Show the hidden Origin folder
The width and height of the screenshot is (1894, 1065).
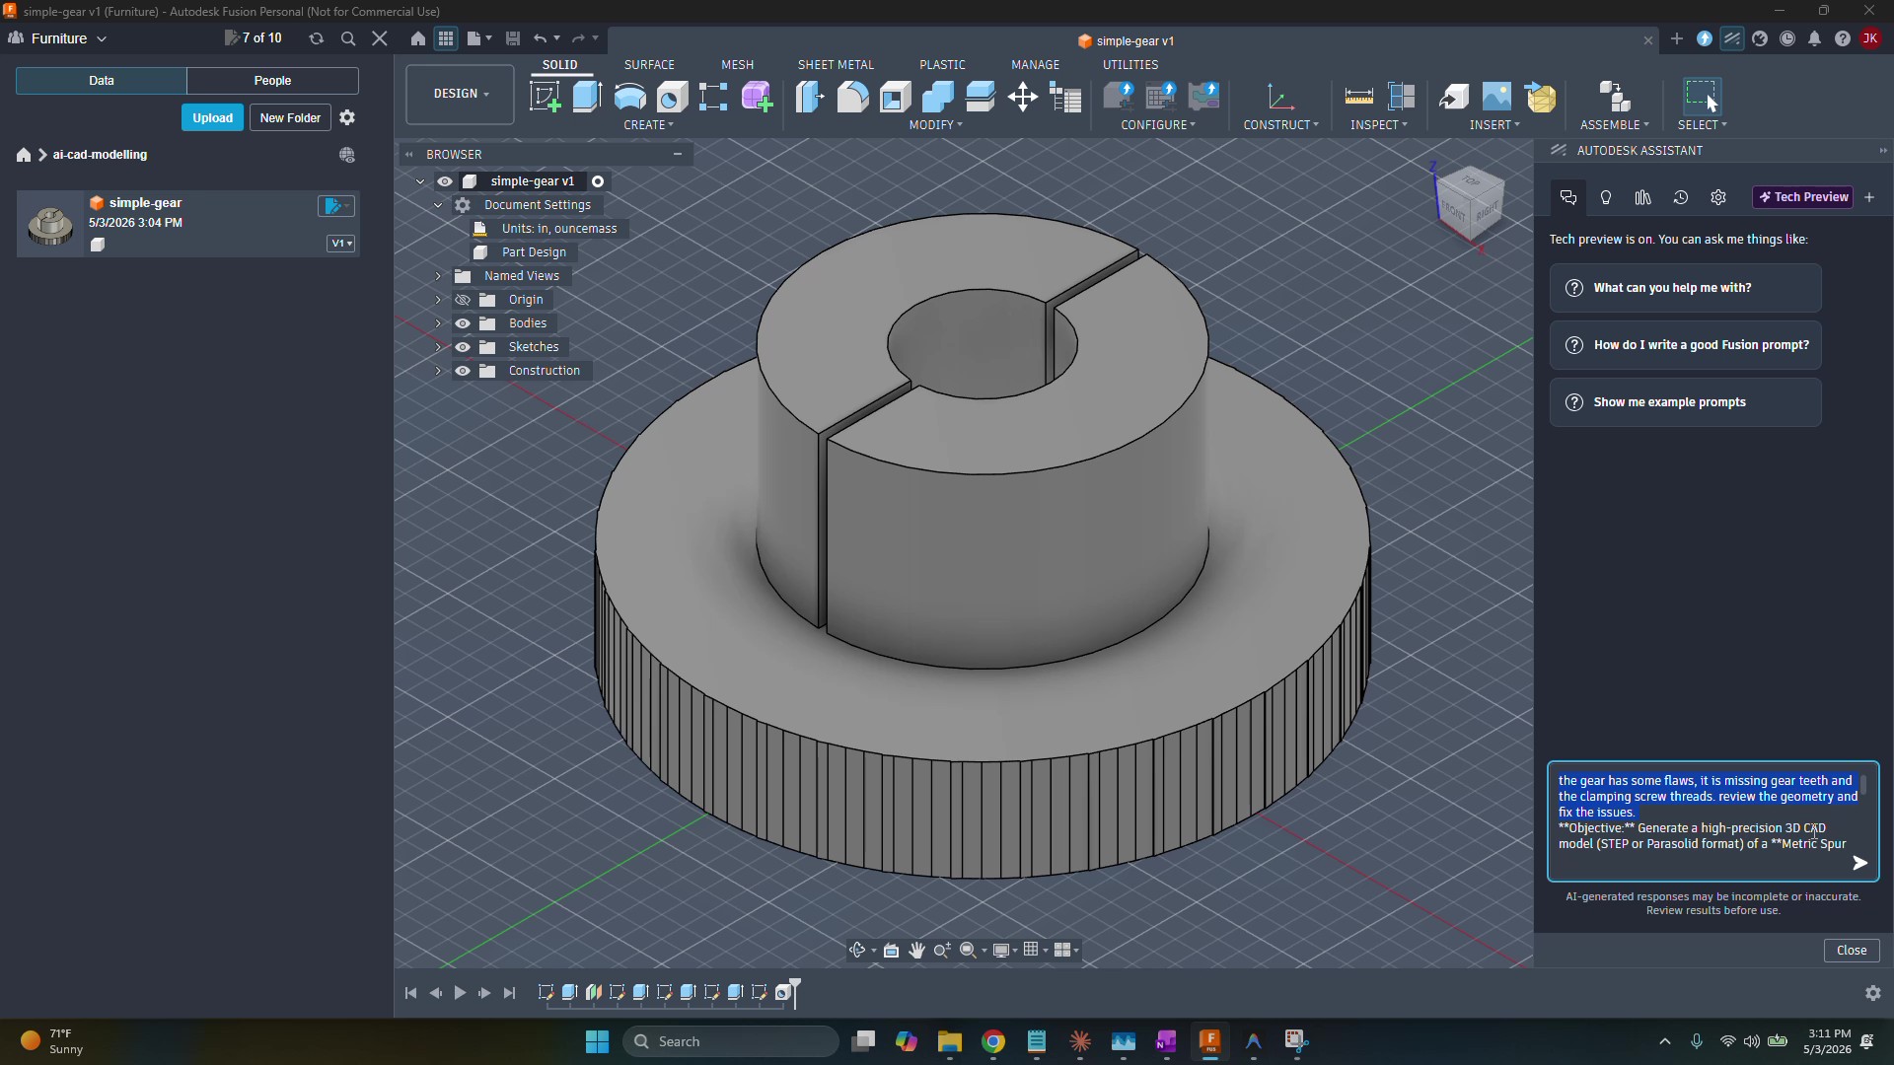tap(463, 300)
